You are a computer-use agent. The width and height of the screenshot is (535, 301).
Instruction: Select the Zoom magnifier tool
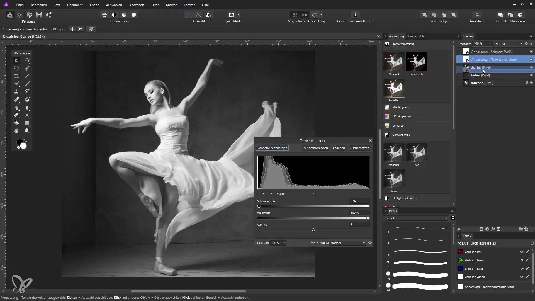pyautogui.click(x=27, y=131)
